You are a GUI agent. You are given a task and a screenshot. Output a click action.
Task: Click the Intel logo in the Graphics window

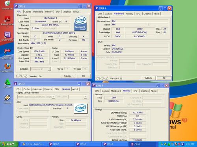tap(80, 108)
